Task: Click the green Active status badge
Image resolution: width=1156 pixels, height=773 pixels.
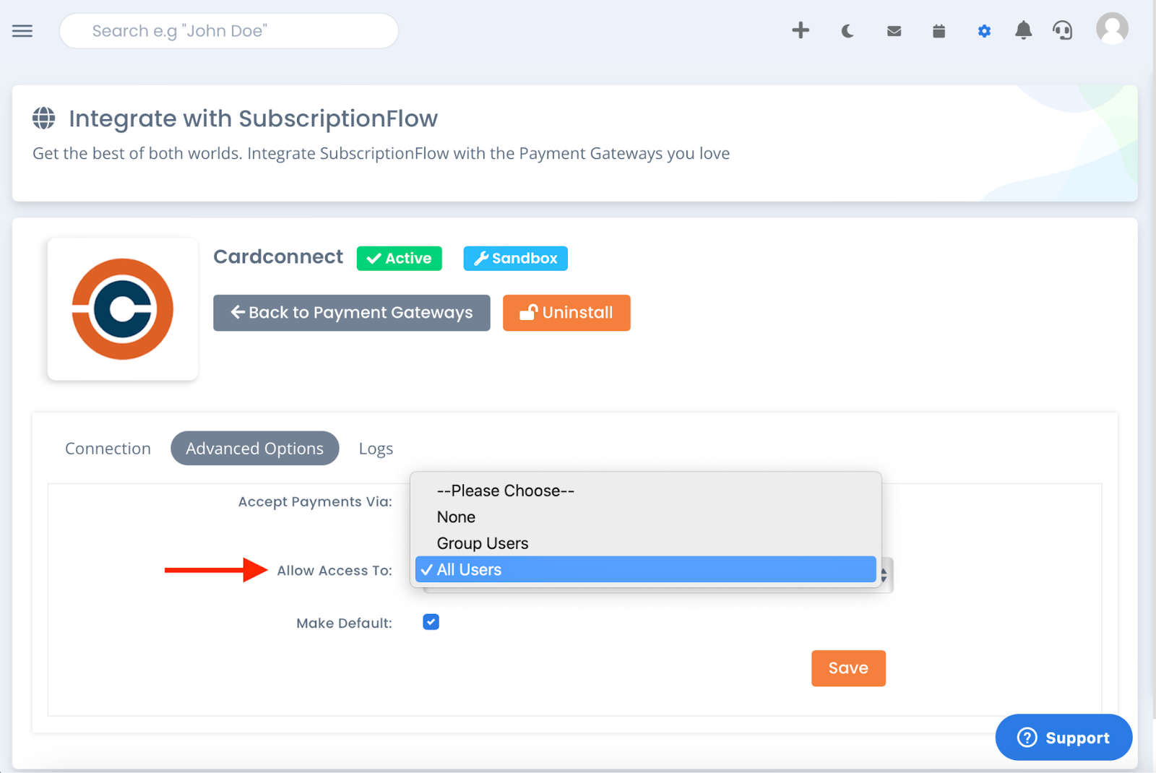Action: (400, 259)
